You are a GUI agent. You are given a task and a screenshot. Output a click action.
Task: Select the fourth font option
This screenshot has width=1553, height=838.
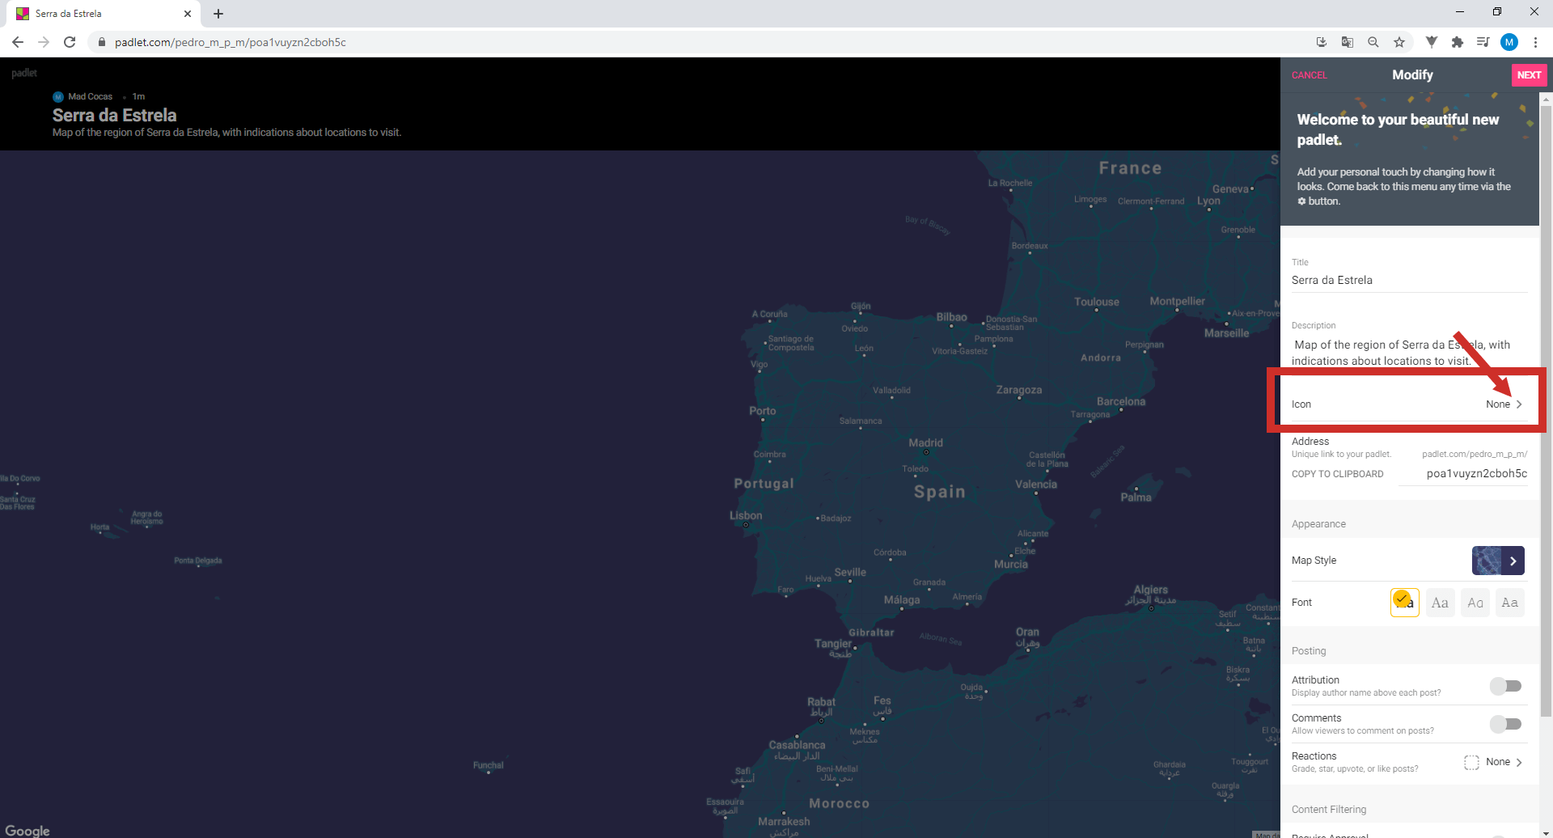coord(1510,603)
